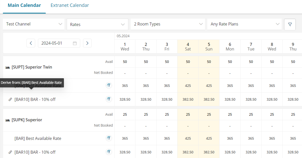Click Superior Twin Avail 50 on Sat 4
Image resolution: width=302 pixels, height=158 pixels.
(x=188, y=62)
